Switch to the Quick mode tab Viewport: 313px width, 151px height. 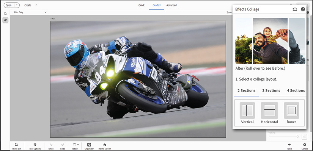coord(142,5)
